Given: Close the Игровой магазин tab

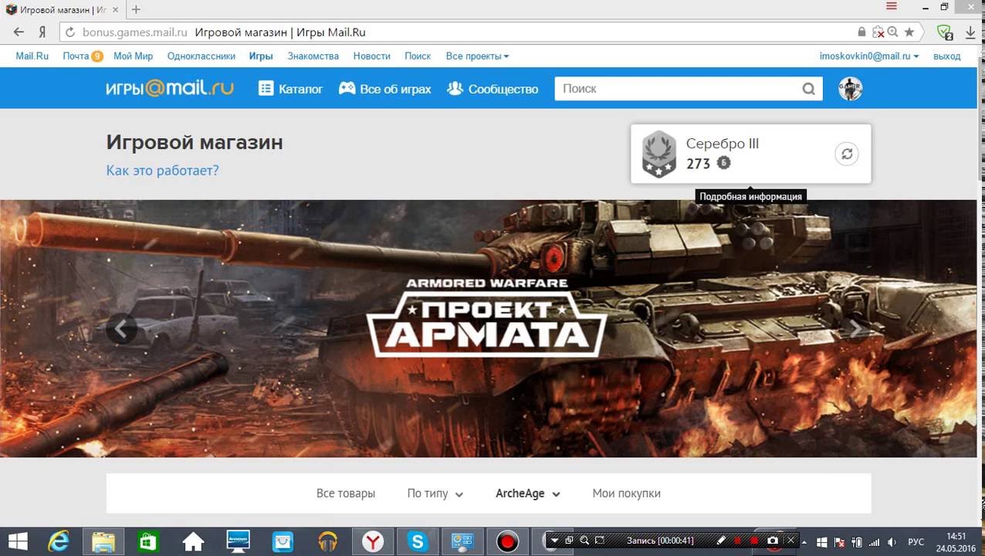Looking at the screenshot, I should pos(117,9).
